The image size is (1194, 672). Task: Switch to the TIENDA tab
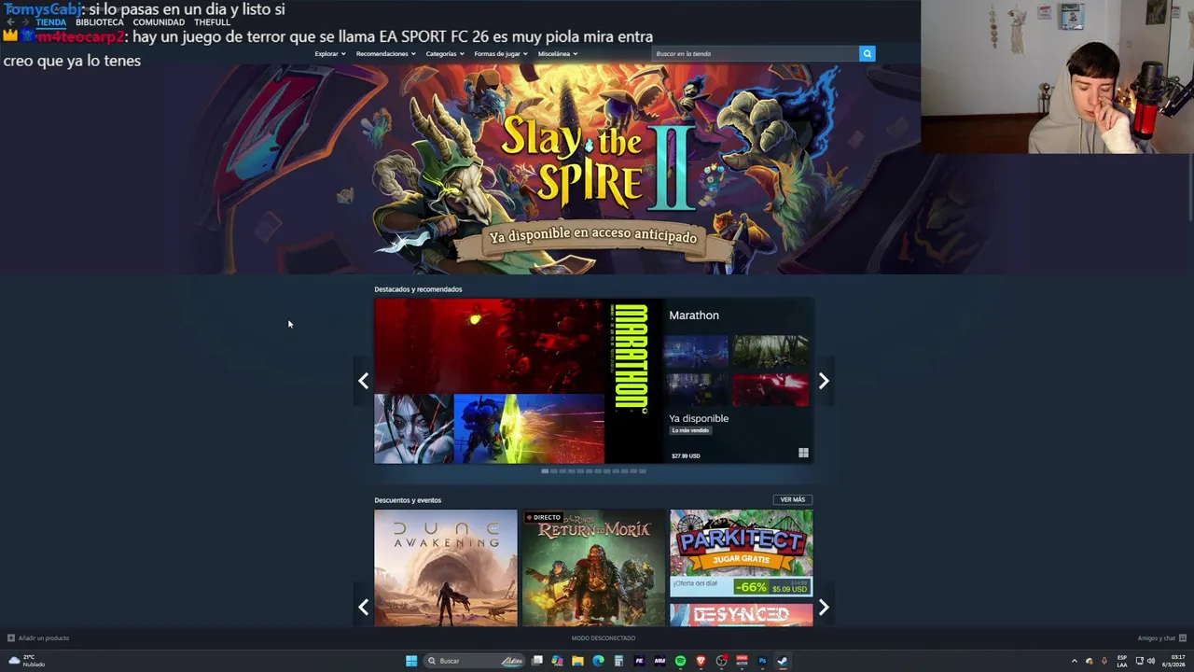tap(51, 22)
